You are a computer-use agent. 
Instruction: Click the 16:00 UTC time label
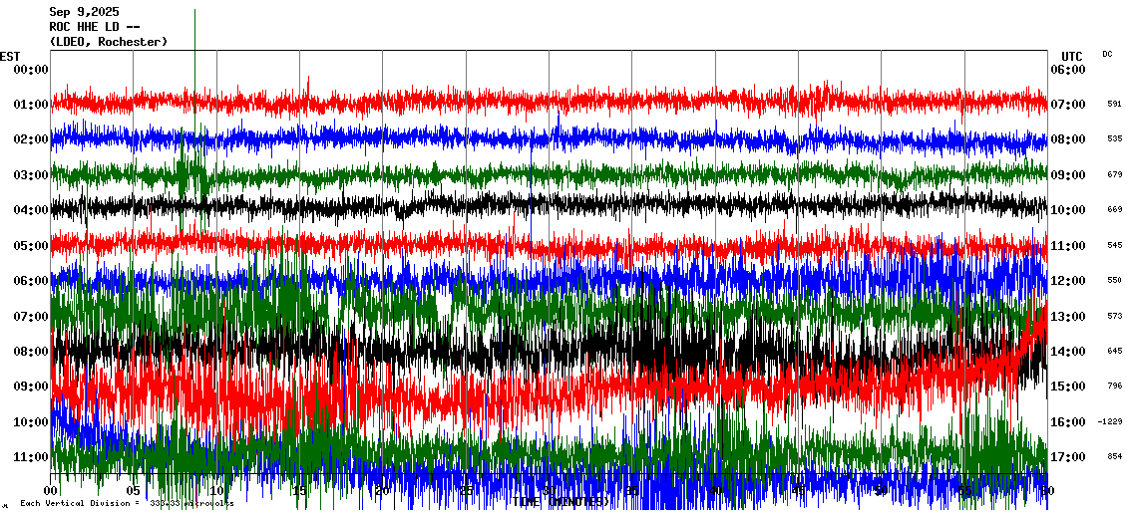[1067, 422]
